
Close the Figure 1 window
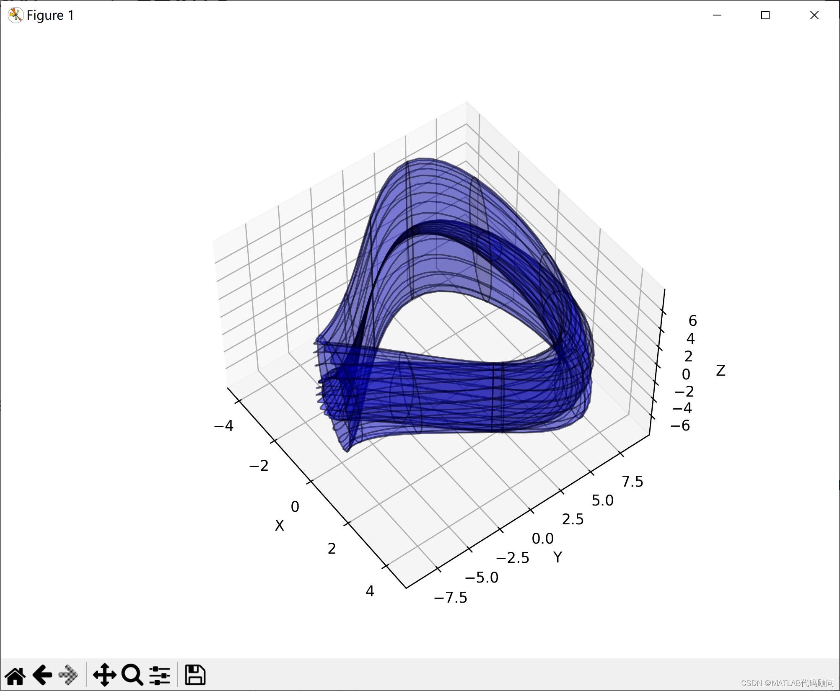[x=814, y=15]
